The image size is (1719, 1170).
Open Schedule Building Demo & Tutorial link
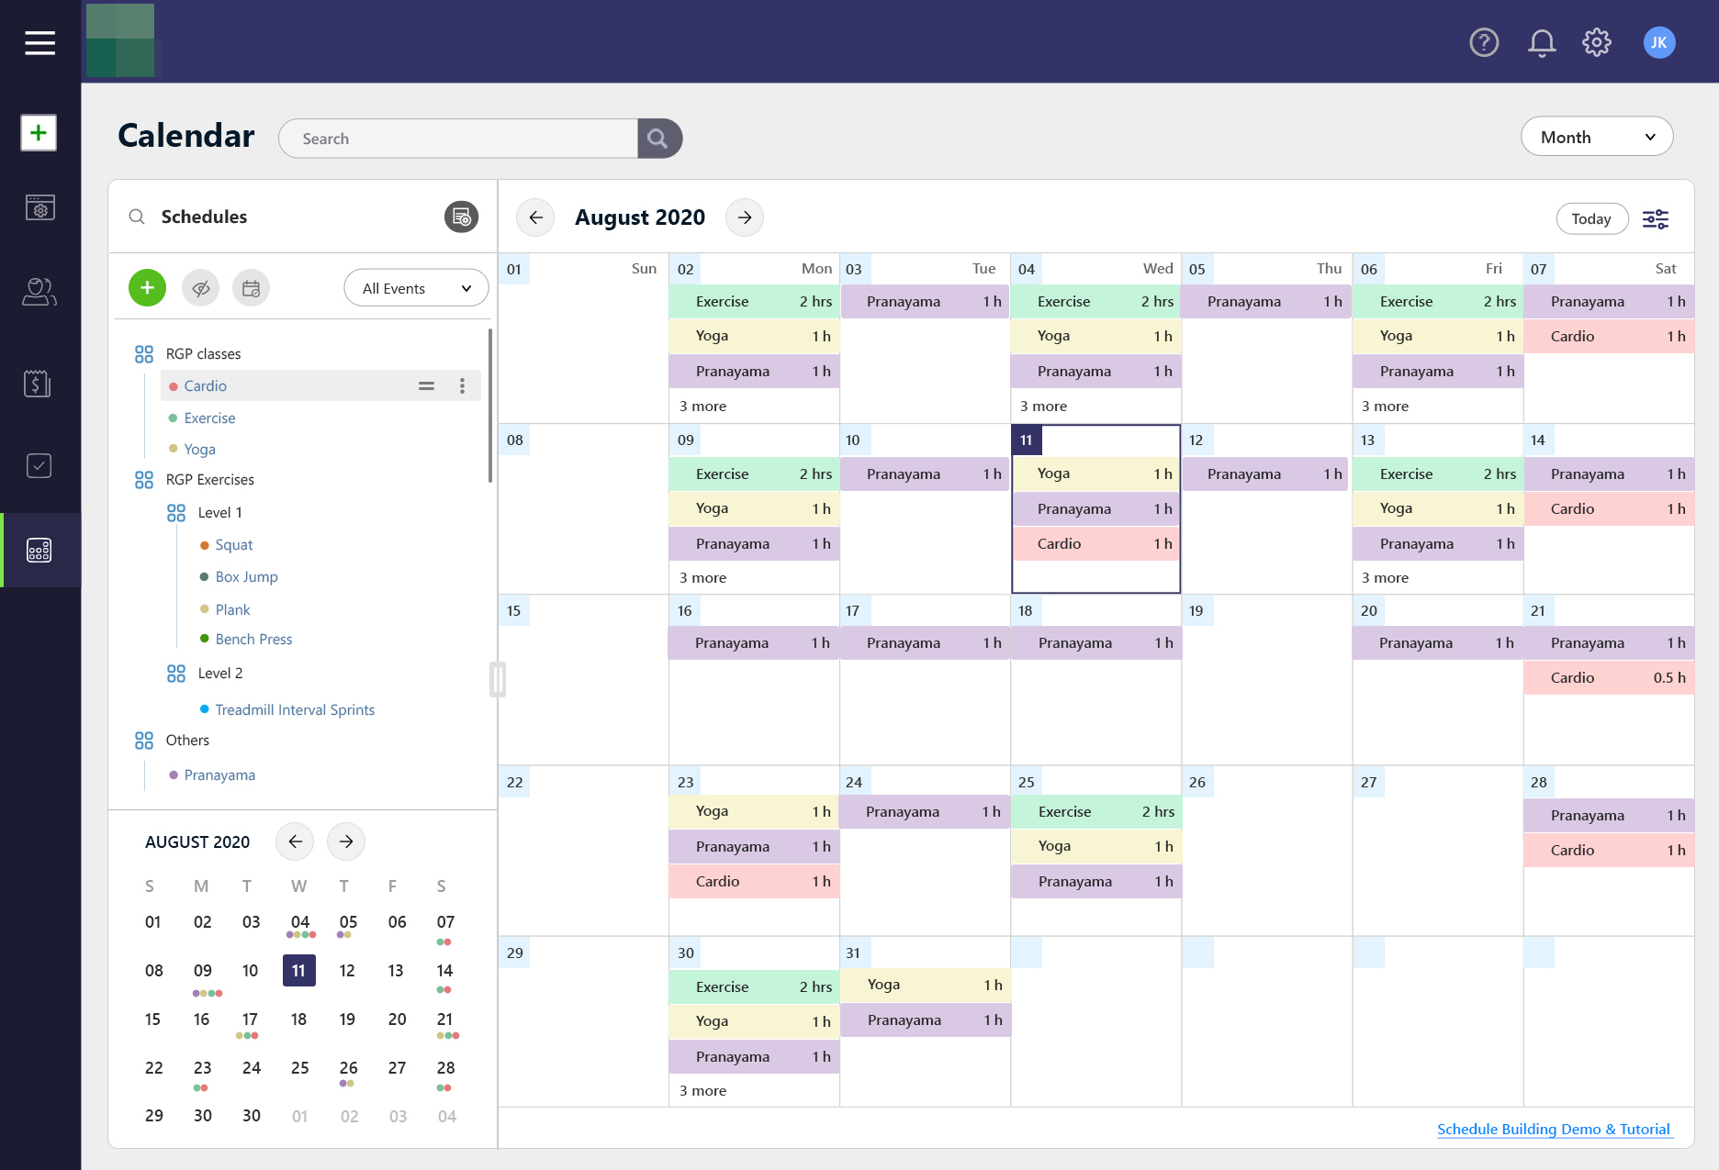coord(1553,1130)
